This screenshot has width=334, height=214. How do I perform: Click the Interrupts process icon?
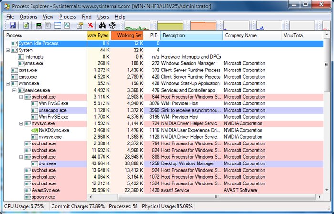[21, 57]
